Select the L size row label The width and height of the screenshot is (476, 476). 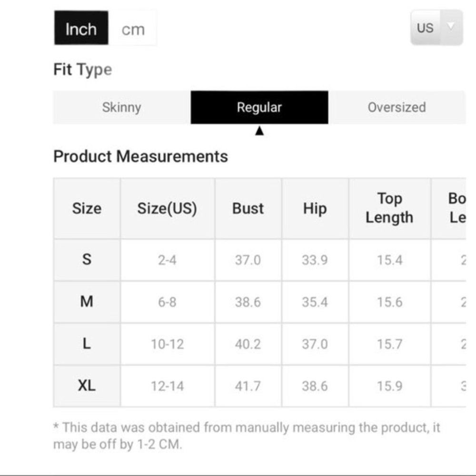point(87,344)
